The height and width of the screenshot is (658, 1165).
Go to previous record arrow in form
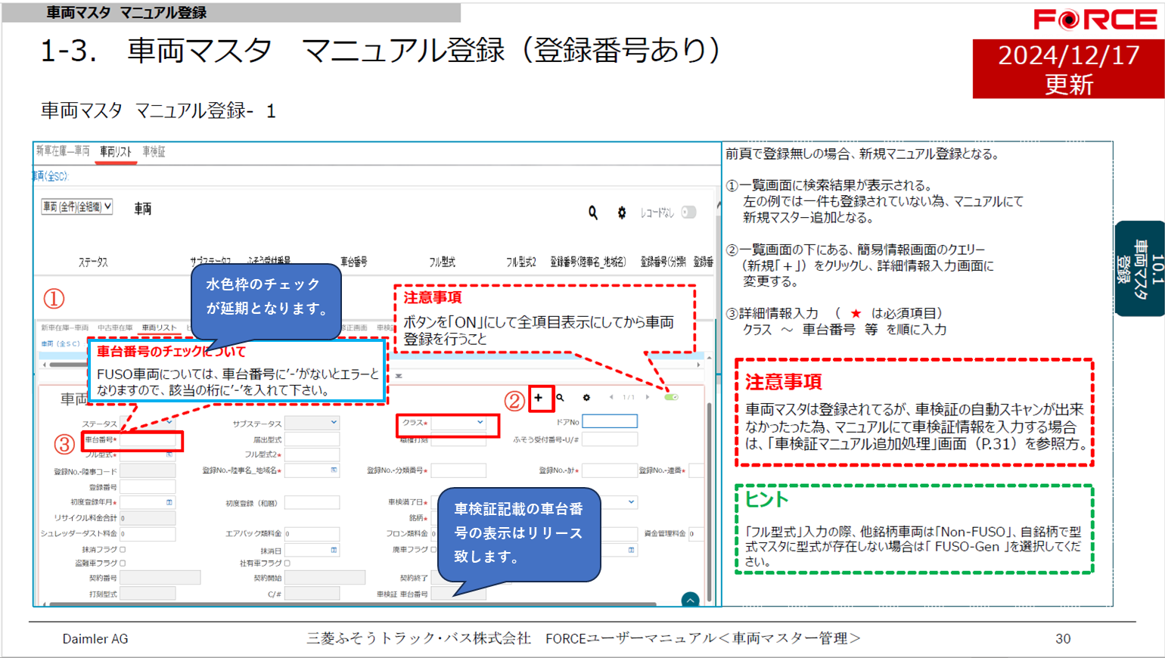(x=611, y=397)
